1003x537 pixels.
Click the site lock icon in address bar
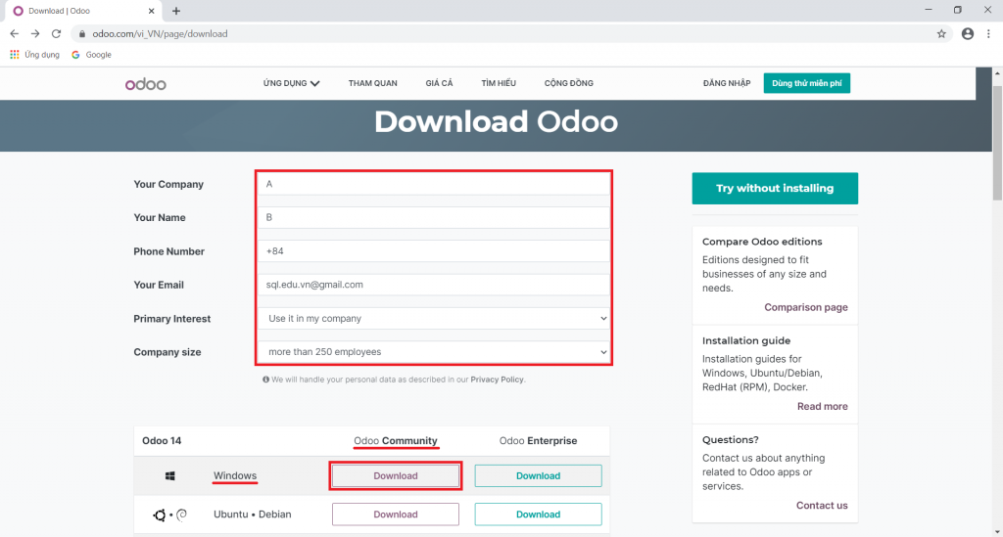tap(82, 34)
